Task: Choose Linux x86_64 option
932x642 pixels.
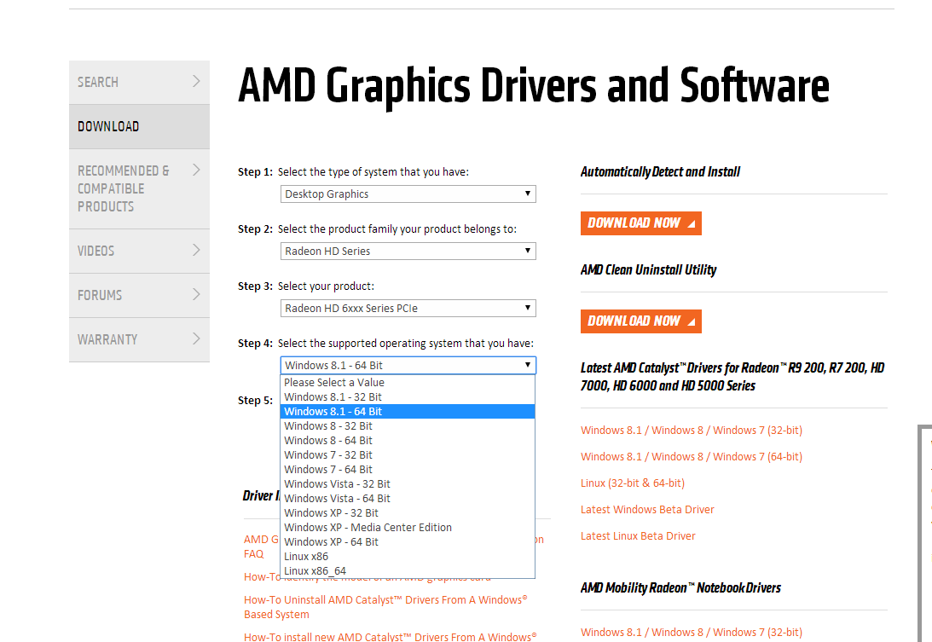Action: click(x=408, y=570)
